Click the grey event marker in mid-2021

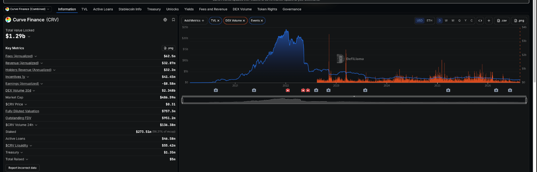point(254,90)
